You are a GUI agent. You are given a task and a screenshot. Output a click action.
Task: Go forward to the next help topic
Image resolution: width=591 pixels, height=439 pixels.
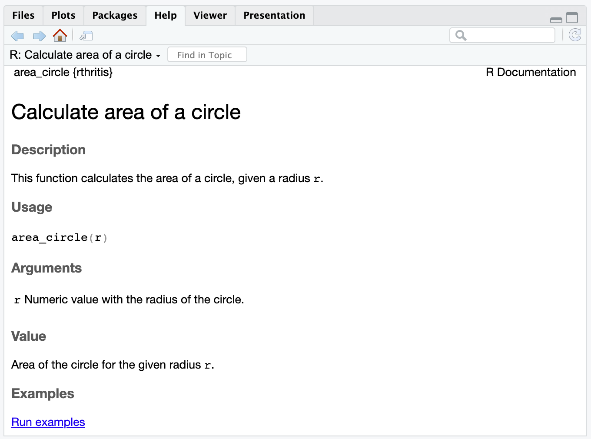tap(39, 36)
